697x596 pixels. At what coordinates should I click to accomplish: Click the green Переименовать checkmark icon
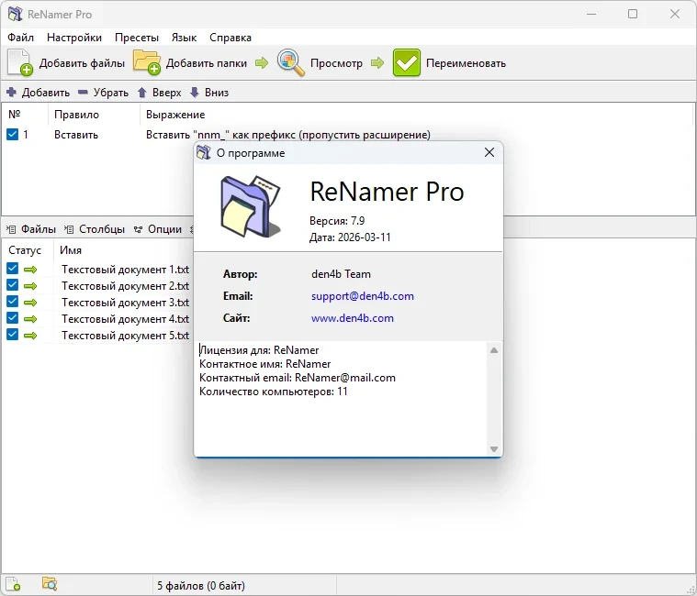click(x=406, y=62)
